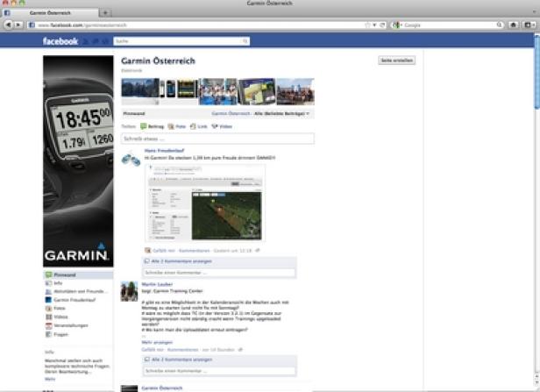
Task: Click Gefällt mir on the first post
Action: (x=164, y=251)
